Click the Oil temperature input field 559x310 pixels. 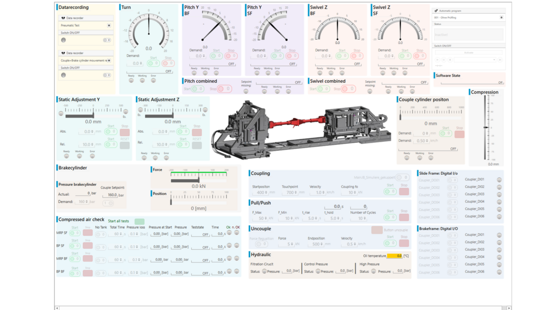(395, 256)
